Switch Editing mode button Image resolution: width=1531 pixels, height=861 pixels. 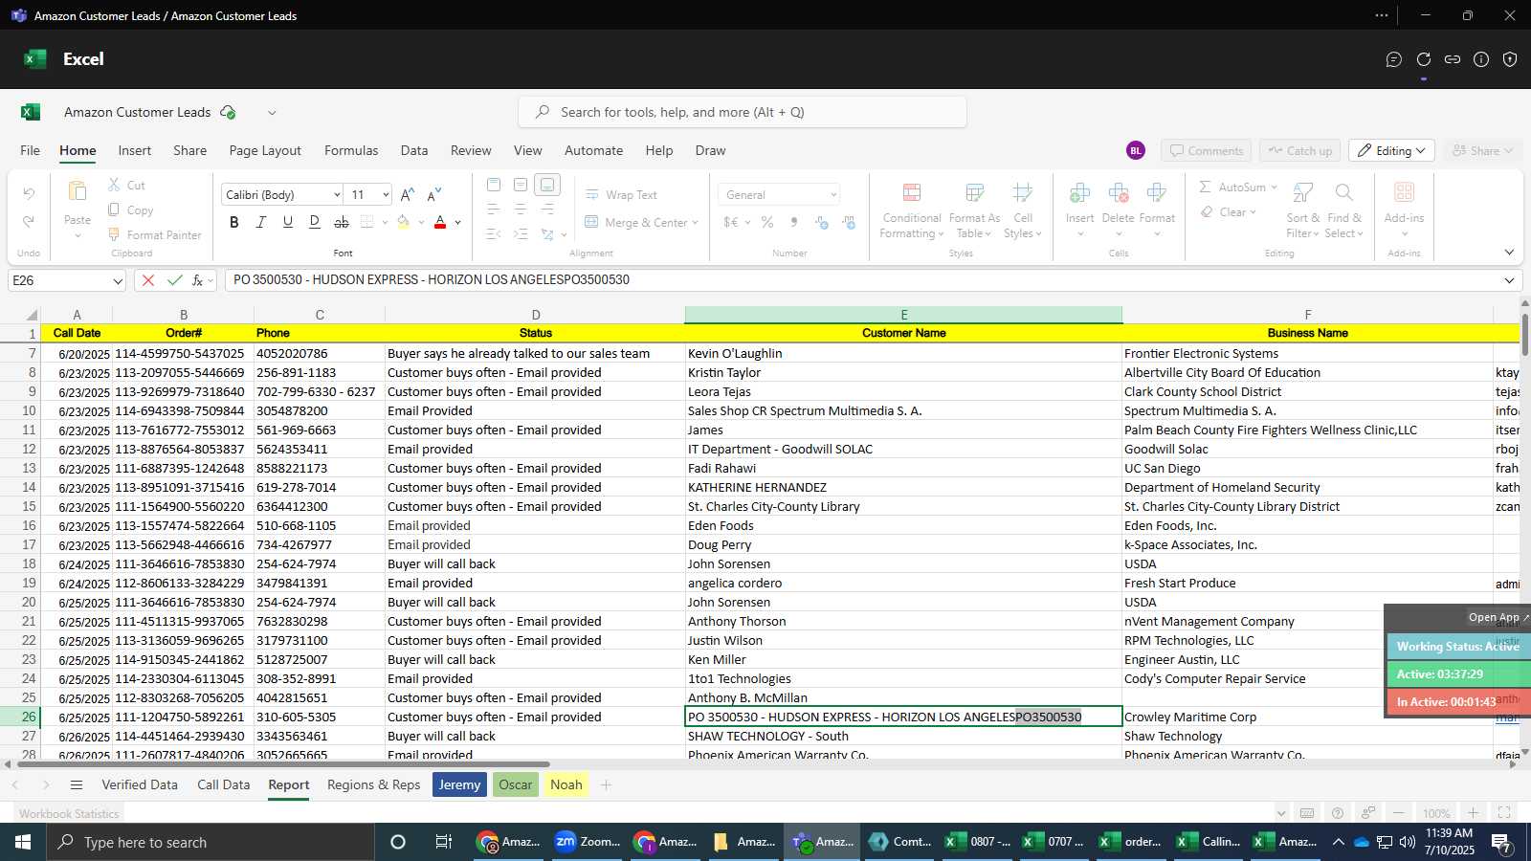click(x=1391, y=151)
